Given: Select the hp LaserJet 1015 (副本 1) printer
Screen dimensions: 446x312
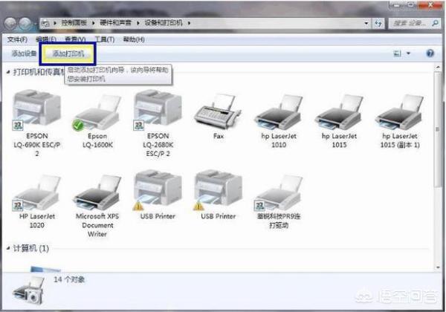Looking at the screenshot, I should coord(400,122).
